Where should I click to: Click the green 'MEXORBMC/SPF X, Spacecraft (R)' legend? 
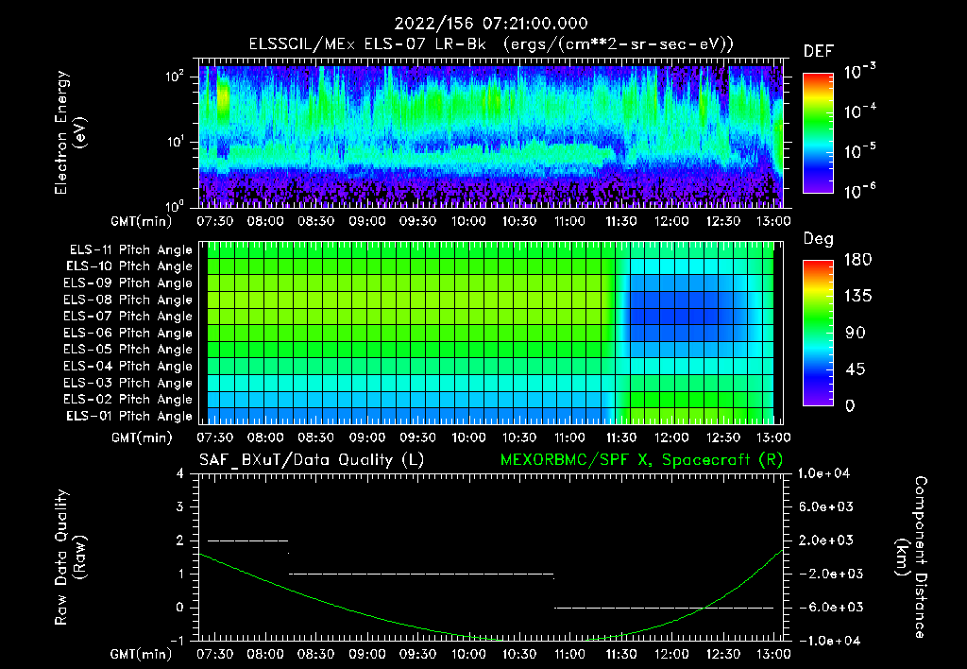[641, 460]
